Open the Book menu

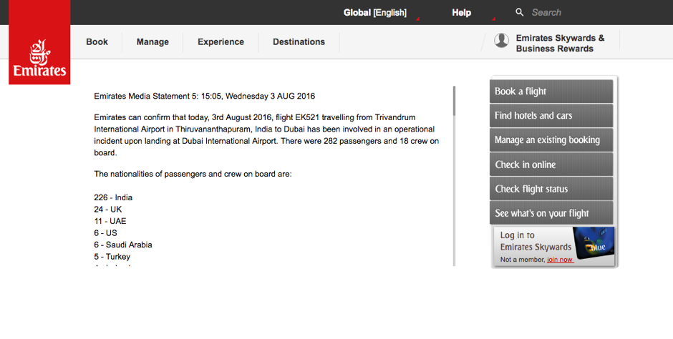(x=97, y=42)
